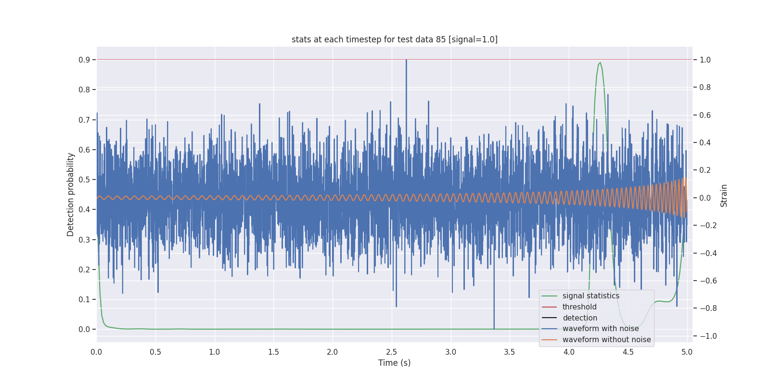Screen dimensions: 770x385
Task: Click the x-axis tick label '4.5'
Action: tap(628, 352)
